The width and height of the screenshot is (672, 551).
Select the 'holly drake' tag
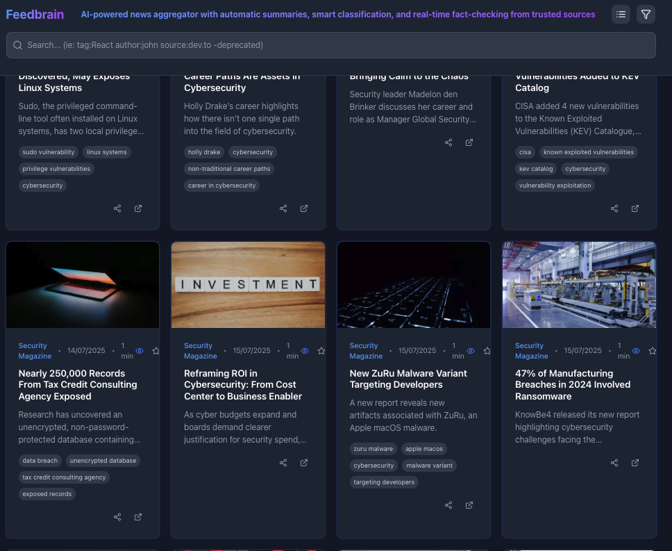204,152
